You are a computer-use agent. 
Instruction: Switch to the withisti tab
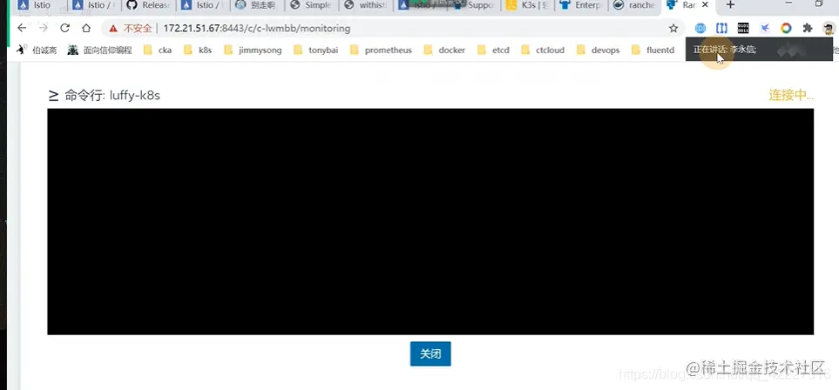pyautogui.click(x=366, y=5)
